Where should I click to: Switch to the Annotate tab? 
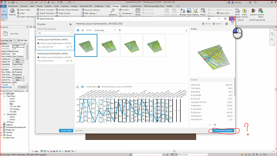65,6
